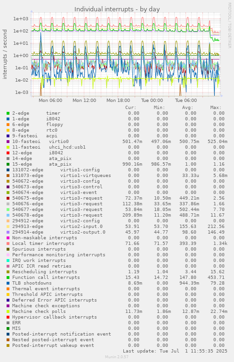Click the yellow-green Machine check polls swatch
Screen dimensions: 234x362
[8, 311]
